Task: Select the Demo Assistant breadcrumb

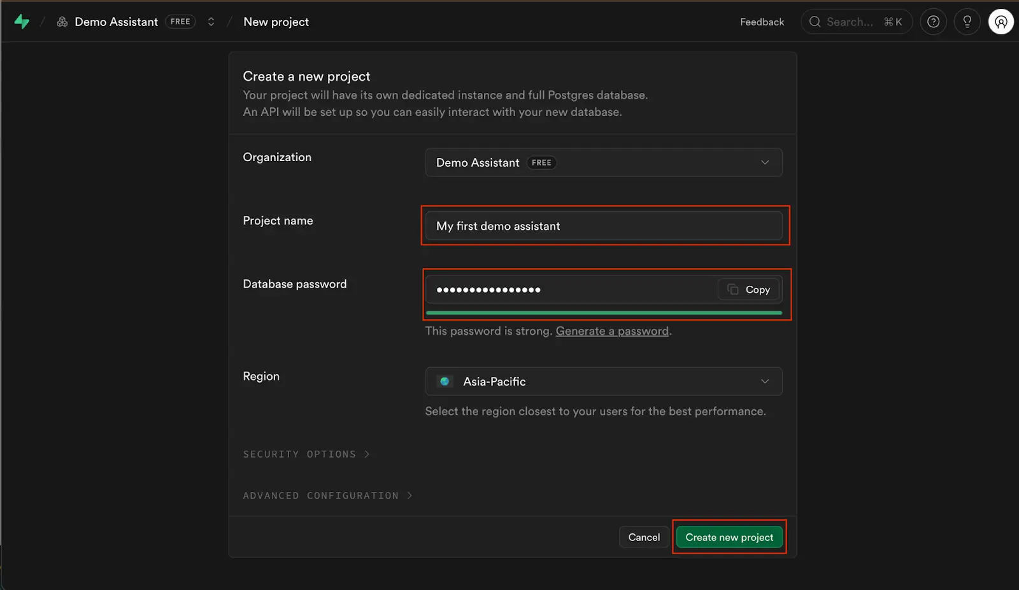Action: pyautogui.click(x=116, y=21)
